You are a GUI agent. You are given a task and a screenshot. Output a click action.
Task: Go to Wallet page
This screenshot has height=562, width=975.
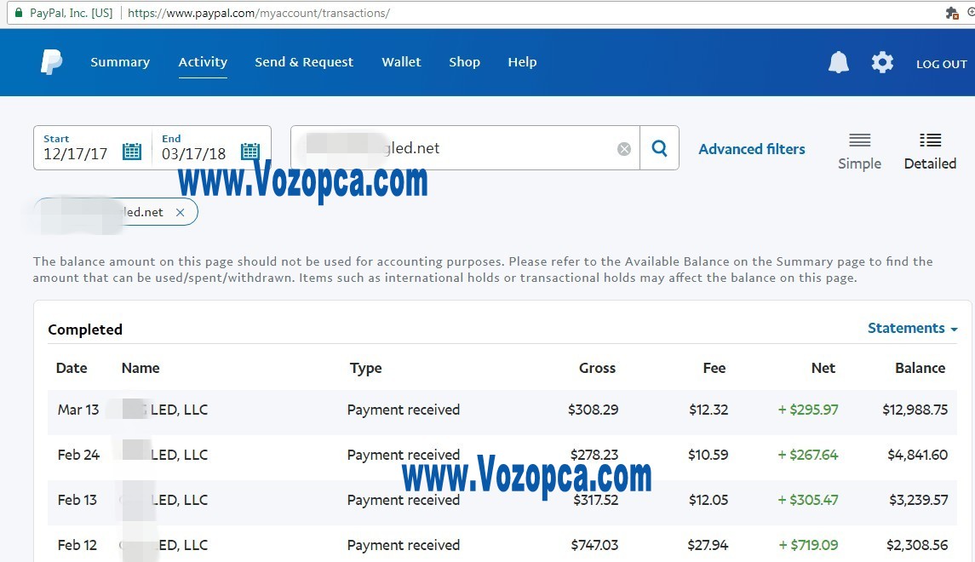pos(401,62)
